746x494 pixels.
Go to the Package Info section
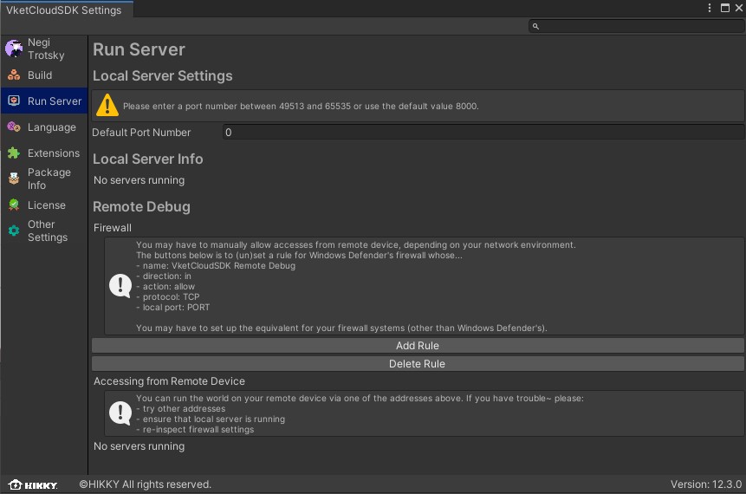tap(44, 179)
